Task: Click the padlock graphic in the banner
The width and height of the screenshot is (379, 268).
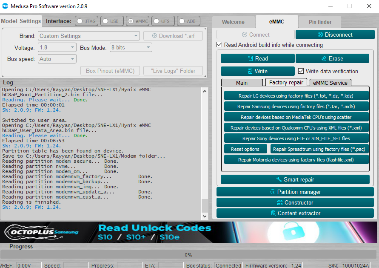Action: [293, 232]
